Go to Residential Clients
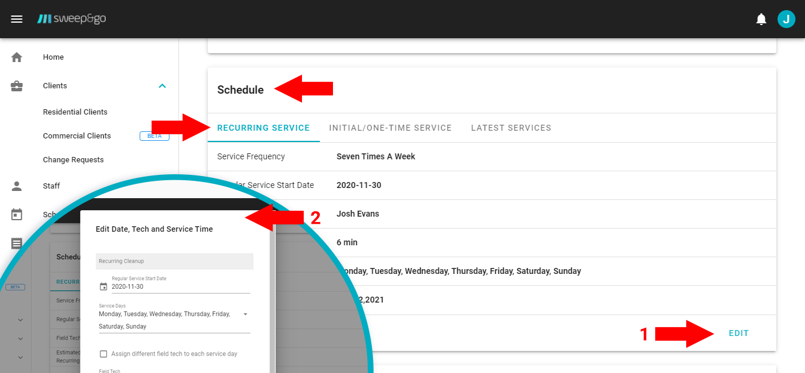Screen dimensions: 805x373 click(75, 112)
